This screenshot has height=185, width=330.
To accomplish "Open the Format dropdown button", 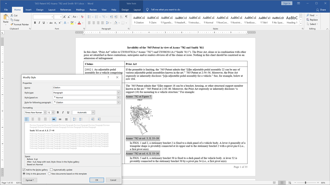I will tap(30, 180).
